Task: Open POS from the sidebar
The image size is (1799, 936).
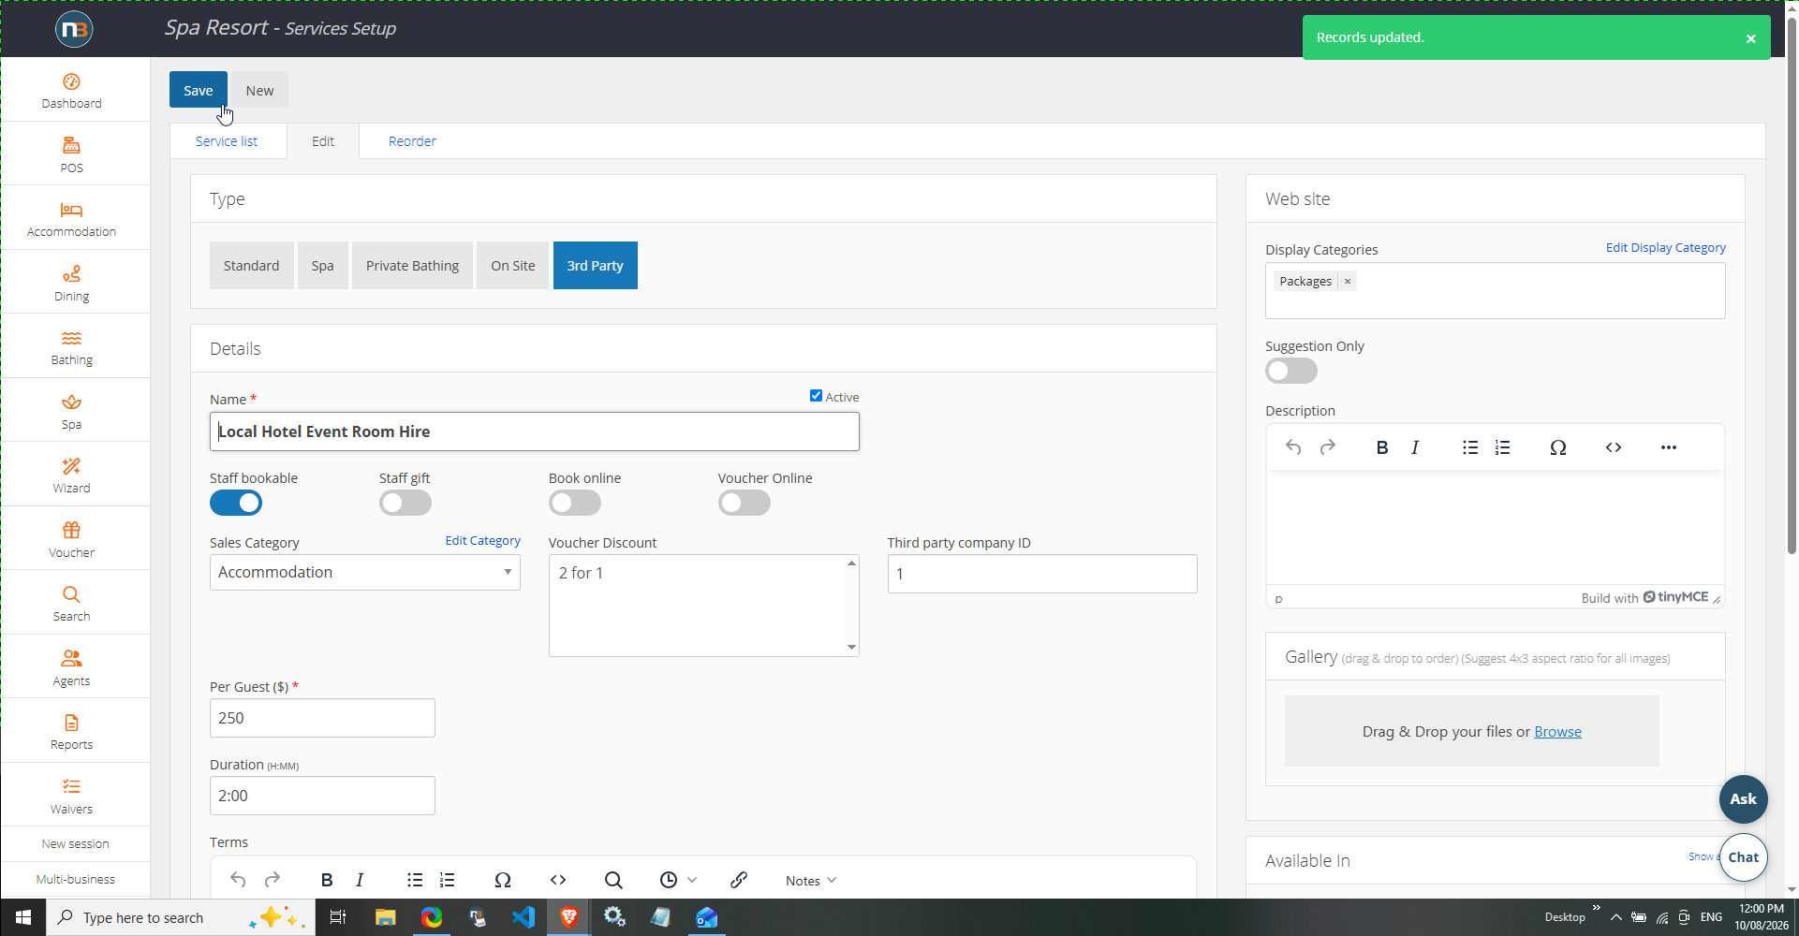Action: [71, 155]
